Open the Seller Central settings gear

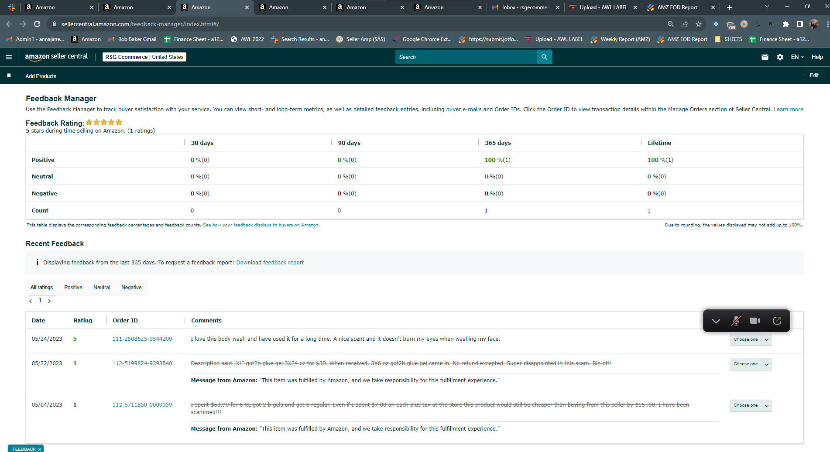[780, 57]
